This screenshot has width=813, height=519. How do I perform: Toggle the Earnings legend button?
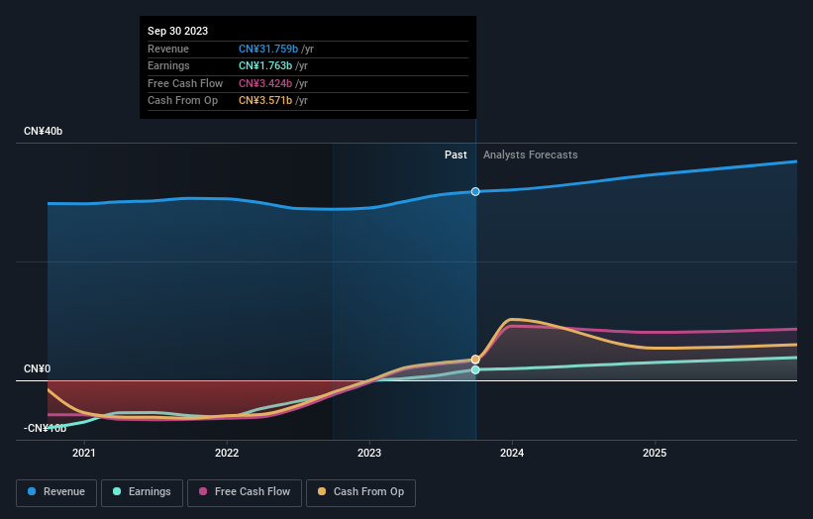tap(142, 492)
